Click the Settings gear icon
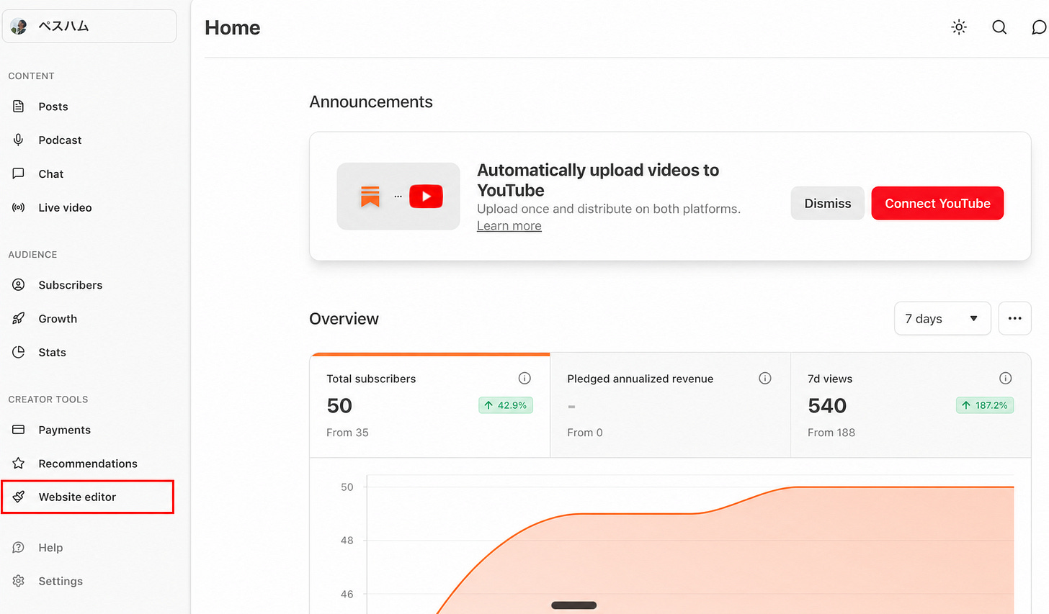 click(19, 581)
